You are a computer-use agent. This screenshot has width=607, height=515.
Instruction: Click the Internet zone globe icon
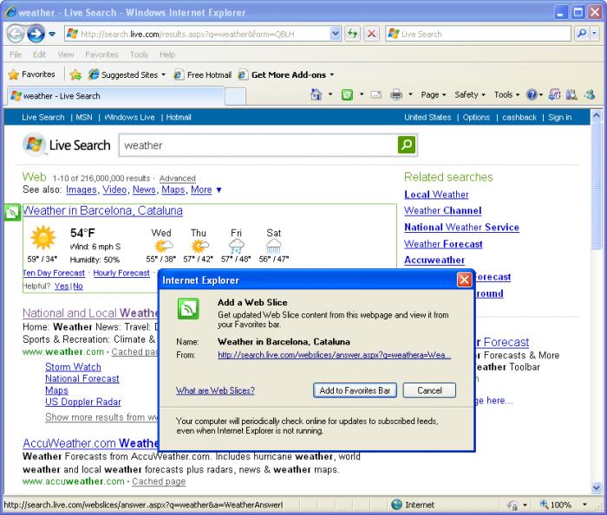[396, 505]
